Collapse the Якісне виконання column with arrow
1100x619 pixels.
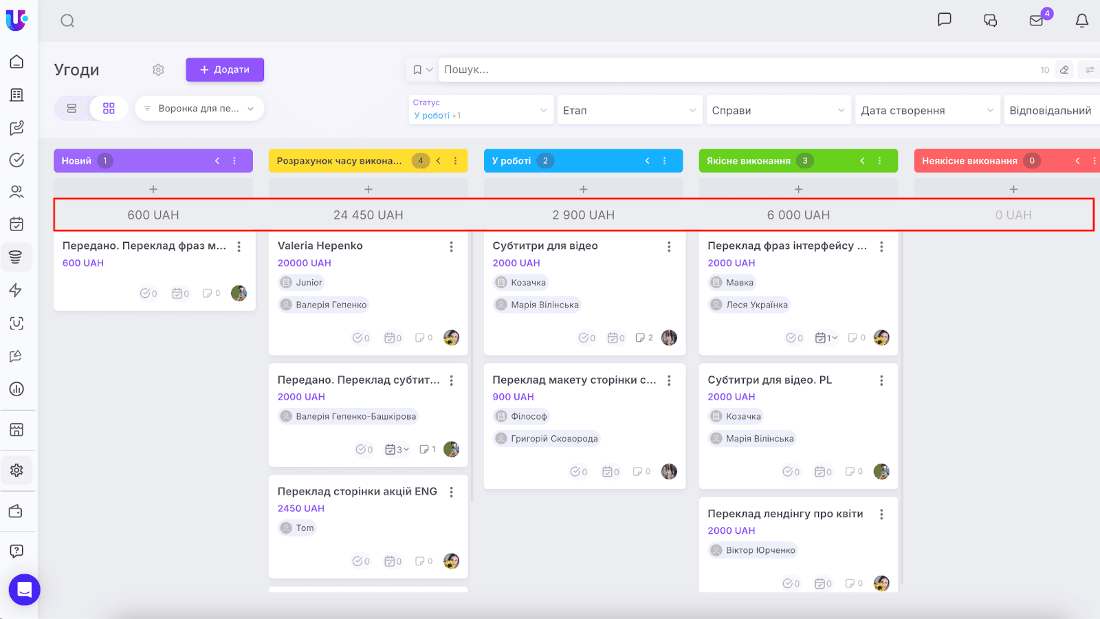click(862, 161)
